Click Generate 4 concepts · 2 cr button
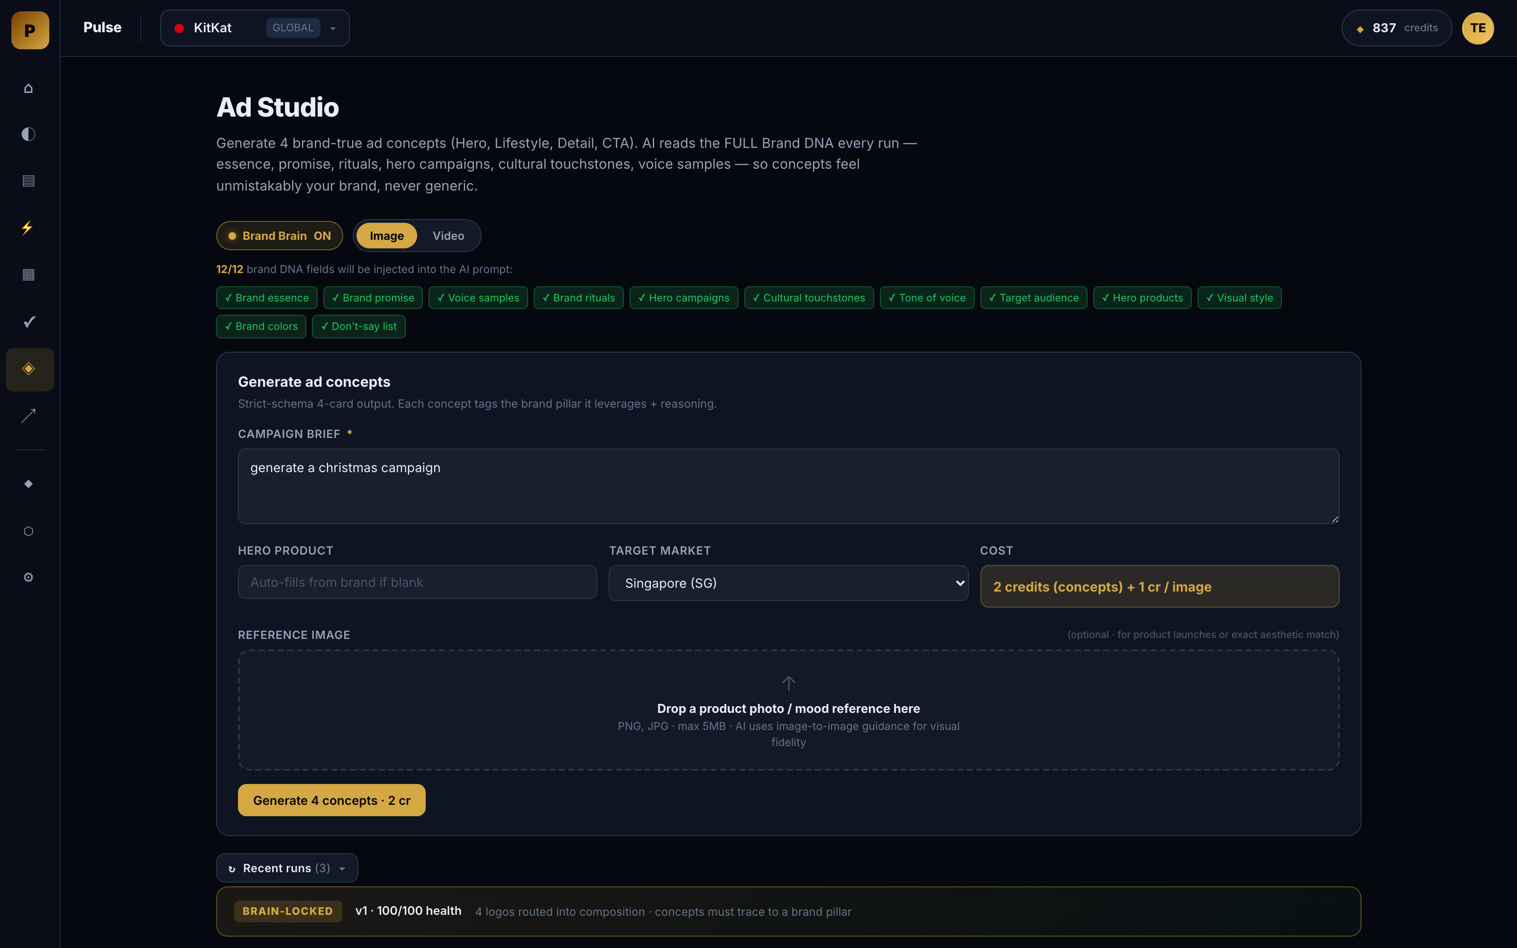The image size is (1517, 948). 332,801
